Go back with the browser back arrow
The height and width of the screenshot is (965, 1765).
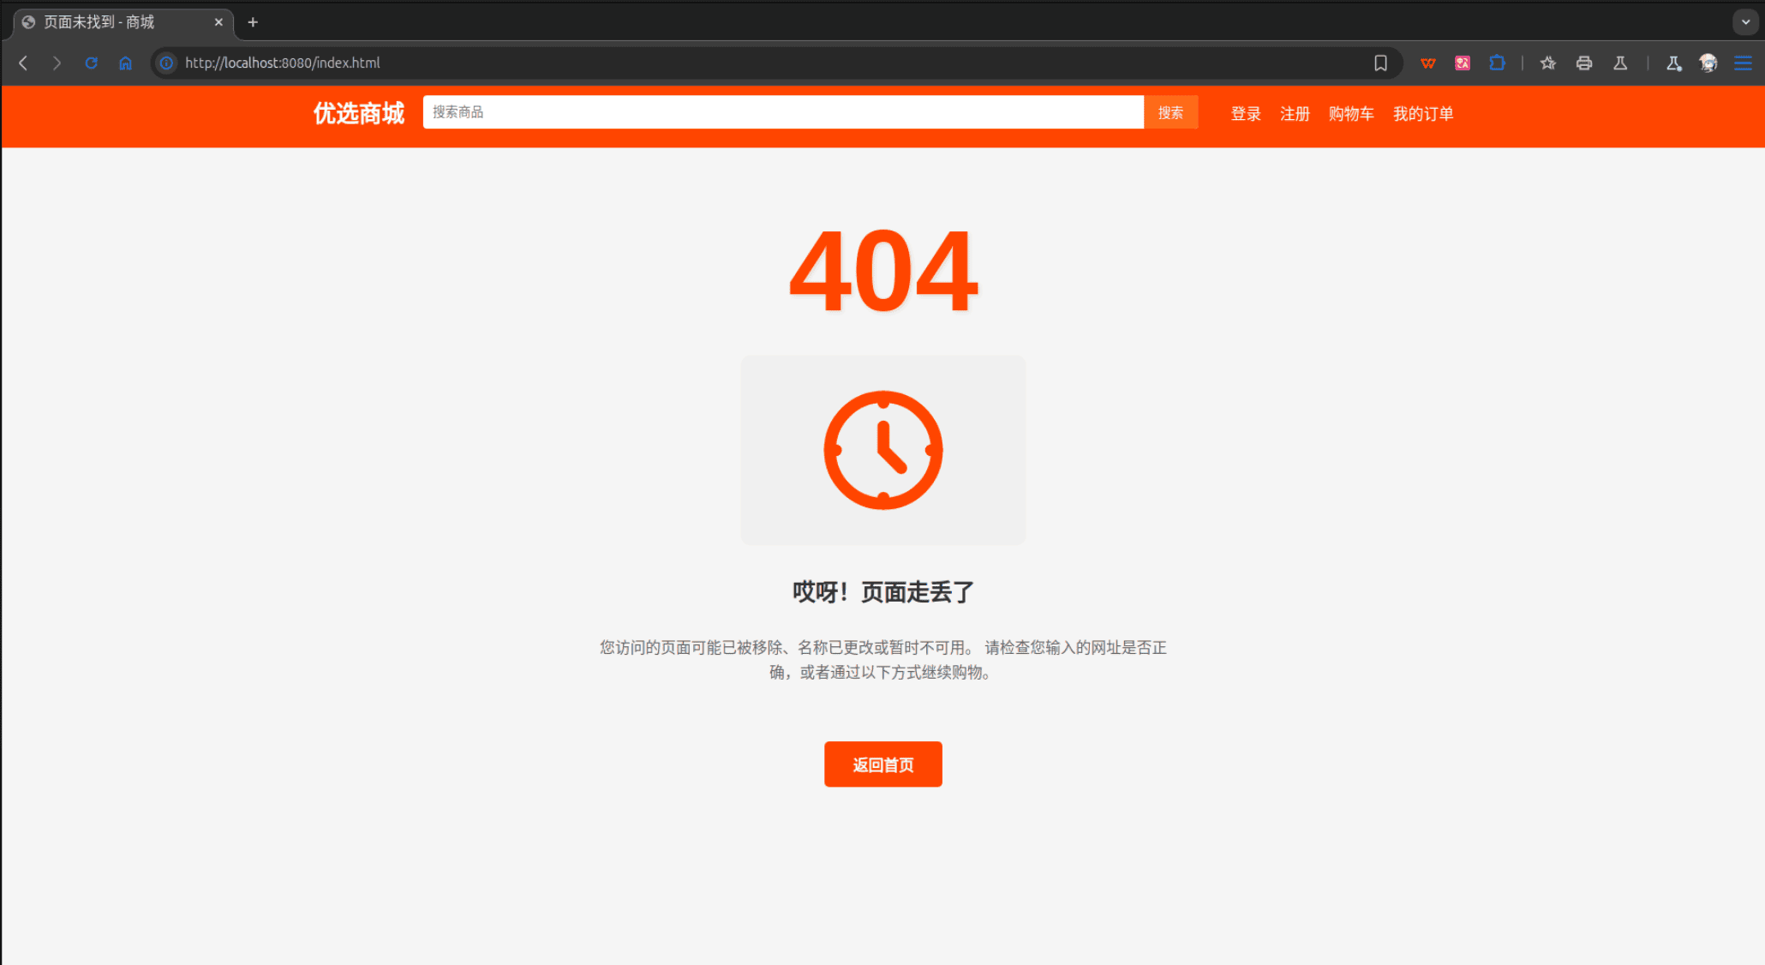point(23,63)
